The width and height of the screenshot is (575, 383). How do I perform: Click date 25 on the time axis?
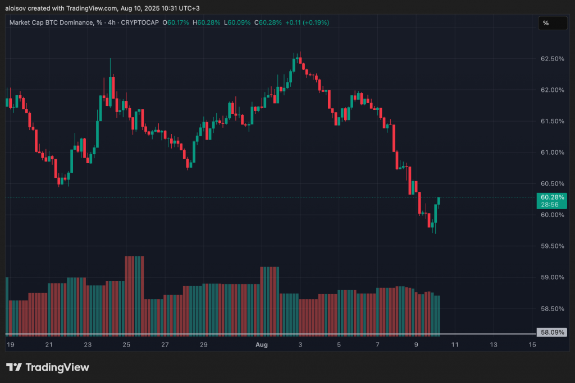tap(126, 344)
